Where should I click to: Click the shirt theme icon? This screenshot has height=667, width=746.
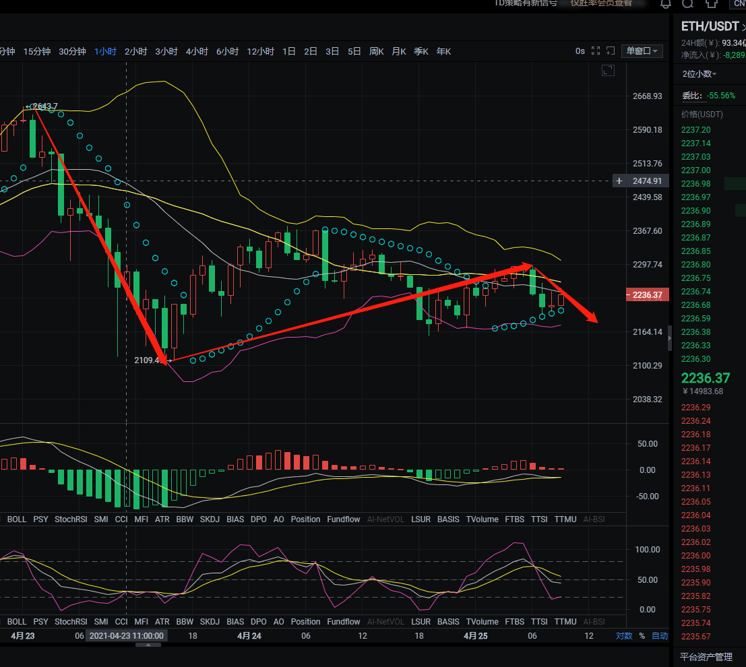click(x=711, y=3)
